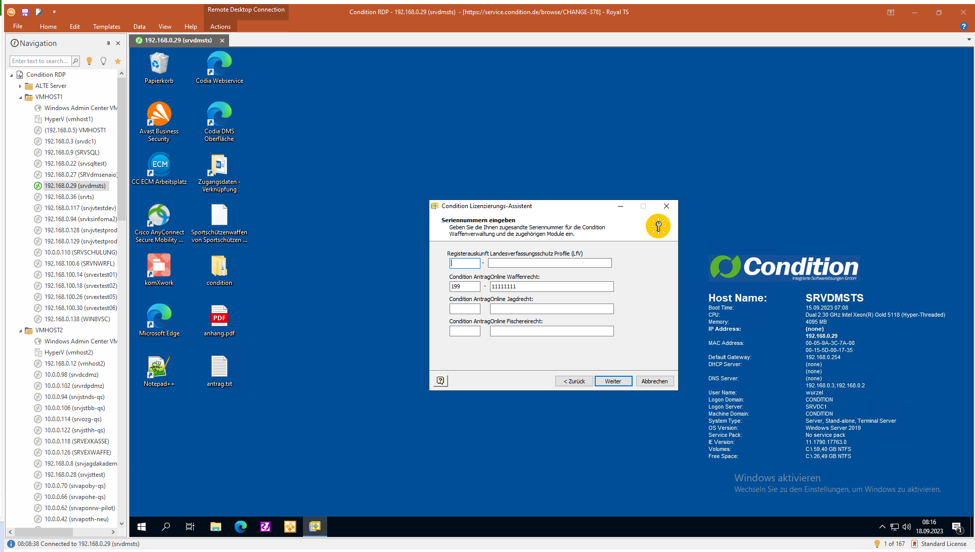Toggle the Navigation panel pin
Viewport: 975px width, 552px height.
tap(108, 43)
